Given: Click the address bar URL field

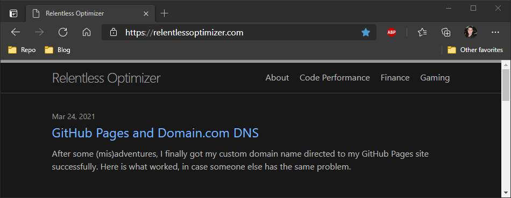Looking at the screenshot, I should (x=239, y=33).
